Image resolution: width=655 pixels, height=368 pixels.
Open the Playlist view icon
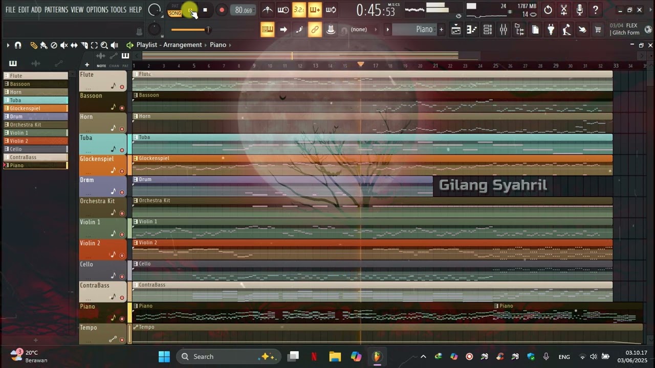(x=456, y=30)
